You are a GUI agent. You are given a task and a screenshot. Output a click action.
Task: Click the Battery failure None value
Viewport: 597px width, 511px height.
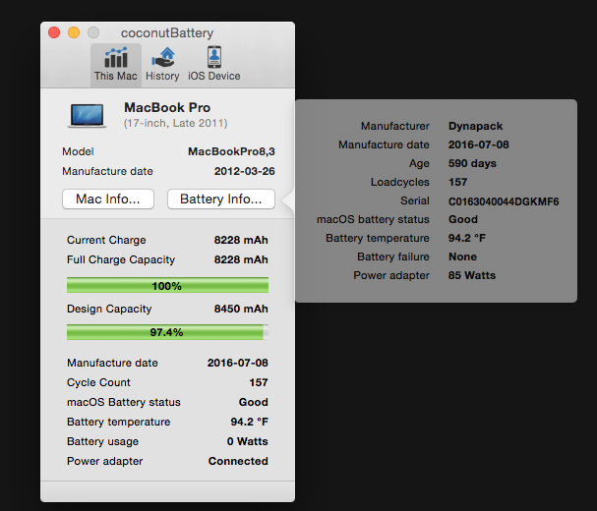coord(462,256)
